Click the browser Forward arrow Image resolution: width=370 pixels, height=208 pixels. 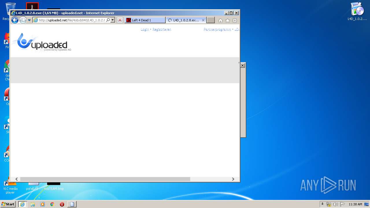click(23, 20)
